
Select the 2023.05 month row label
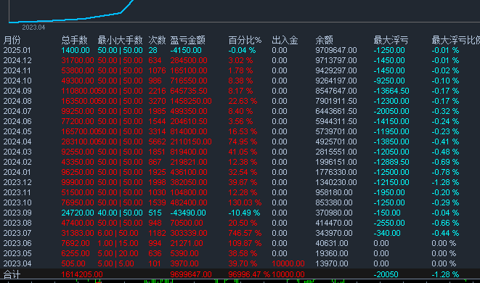click(17, 253)
